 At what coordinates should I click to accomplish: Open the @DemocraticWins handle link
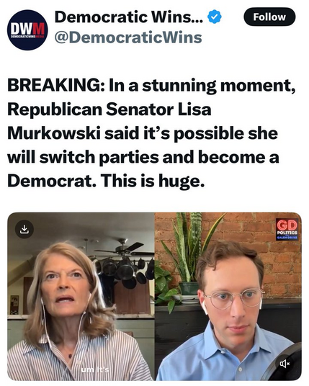(128, 38)
